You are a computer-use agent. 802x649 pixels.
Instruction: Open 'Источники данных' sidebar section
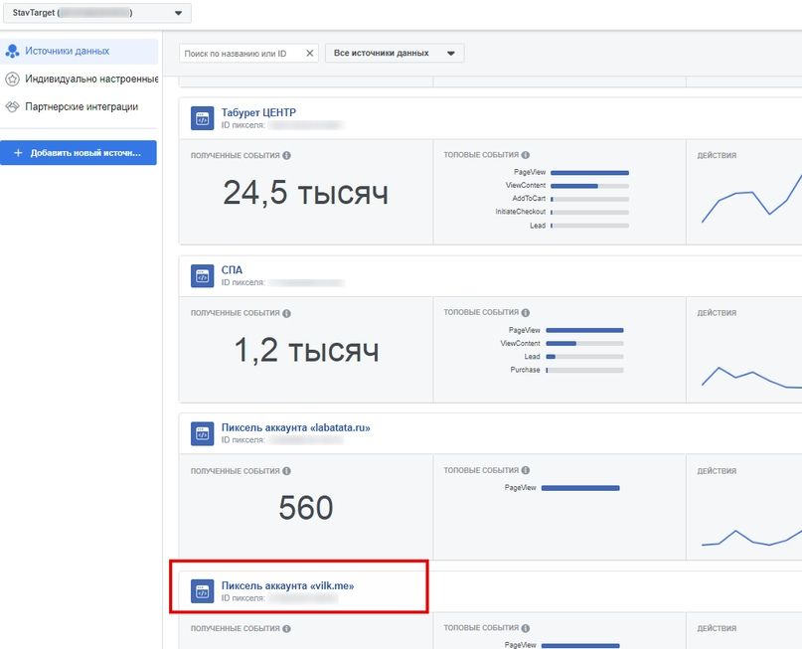[80, 51]
